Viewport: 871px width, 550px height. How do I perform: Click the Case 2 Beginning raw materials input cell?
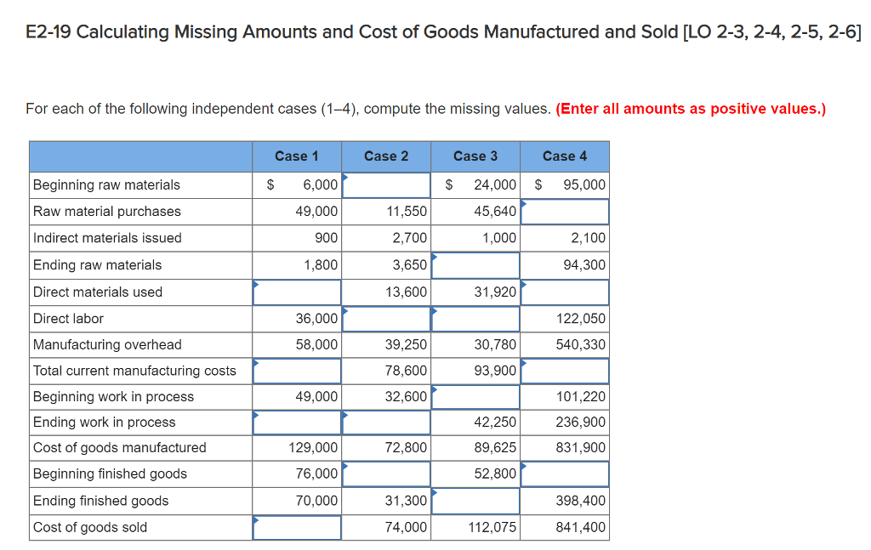(385, 184)
